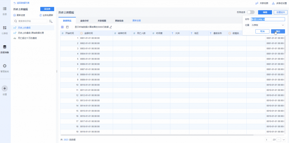This screenshot has width=289, height=143.
Task: Click the 创建 plus icon
Action: coord(5,89)
